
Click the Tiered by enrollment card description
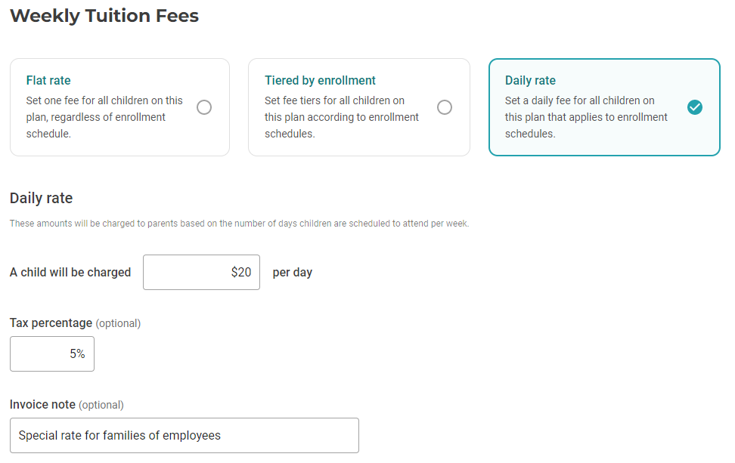[343, 117]
